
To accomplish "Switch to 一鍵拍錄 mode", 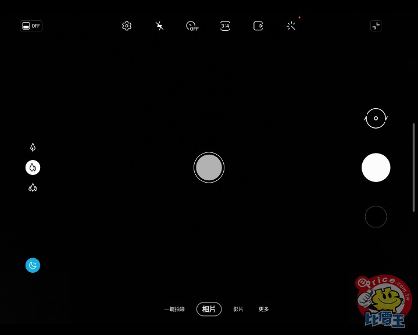I will pos(174,309).
